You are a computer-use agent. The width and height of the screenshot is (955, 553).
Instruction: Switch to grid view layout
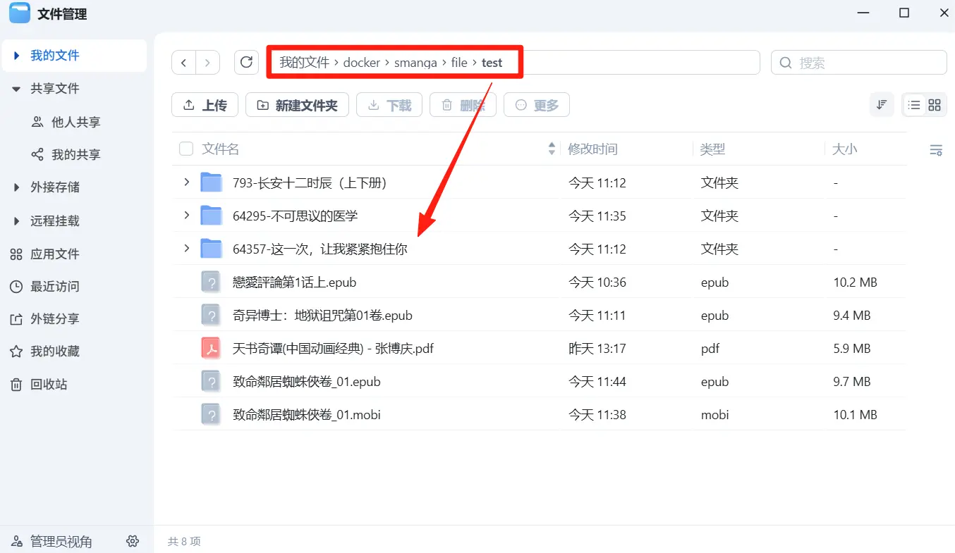pyautogui.click(x=935, y=105)
